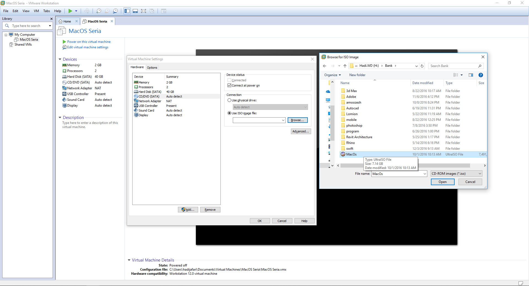Click Power on this virtual machine link
Screen dimensions: 529x286
click(89, 42)
